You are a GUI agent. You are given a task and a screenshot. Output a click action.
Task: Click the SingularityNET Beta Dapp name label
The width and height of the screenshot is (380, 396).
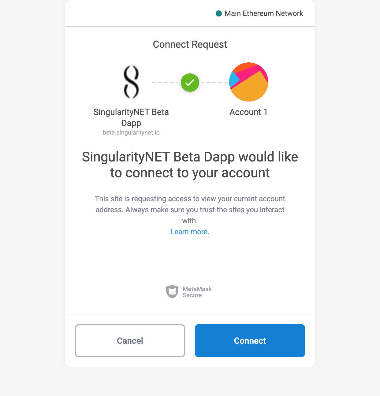click(131, 117)
